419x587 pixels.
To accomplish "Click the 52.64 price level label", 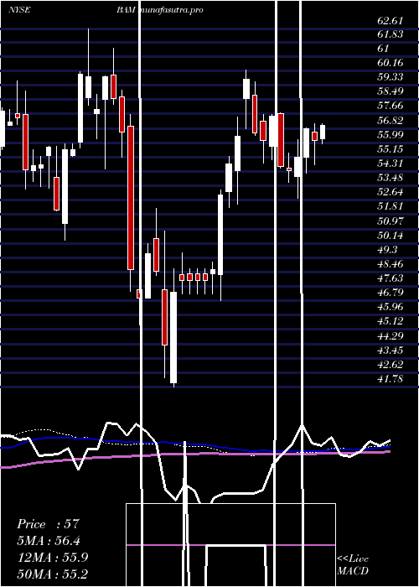I will click(x=391, y=192).
